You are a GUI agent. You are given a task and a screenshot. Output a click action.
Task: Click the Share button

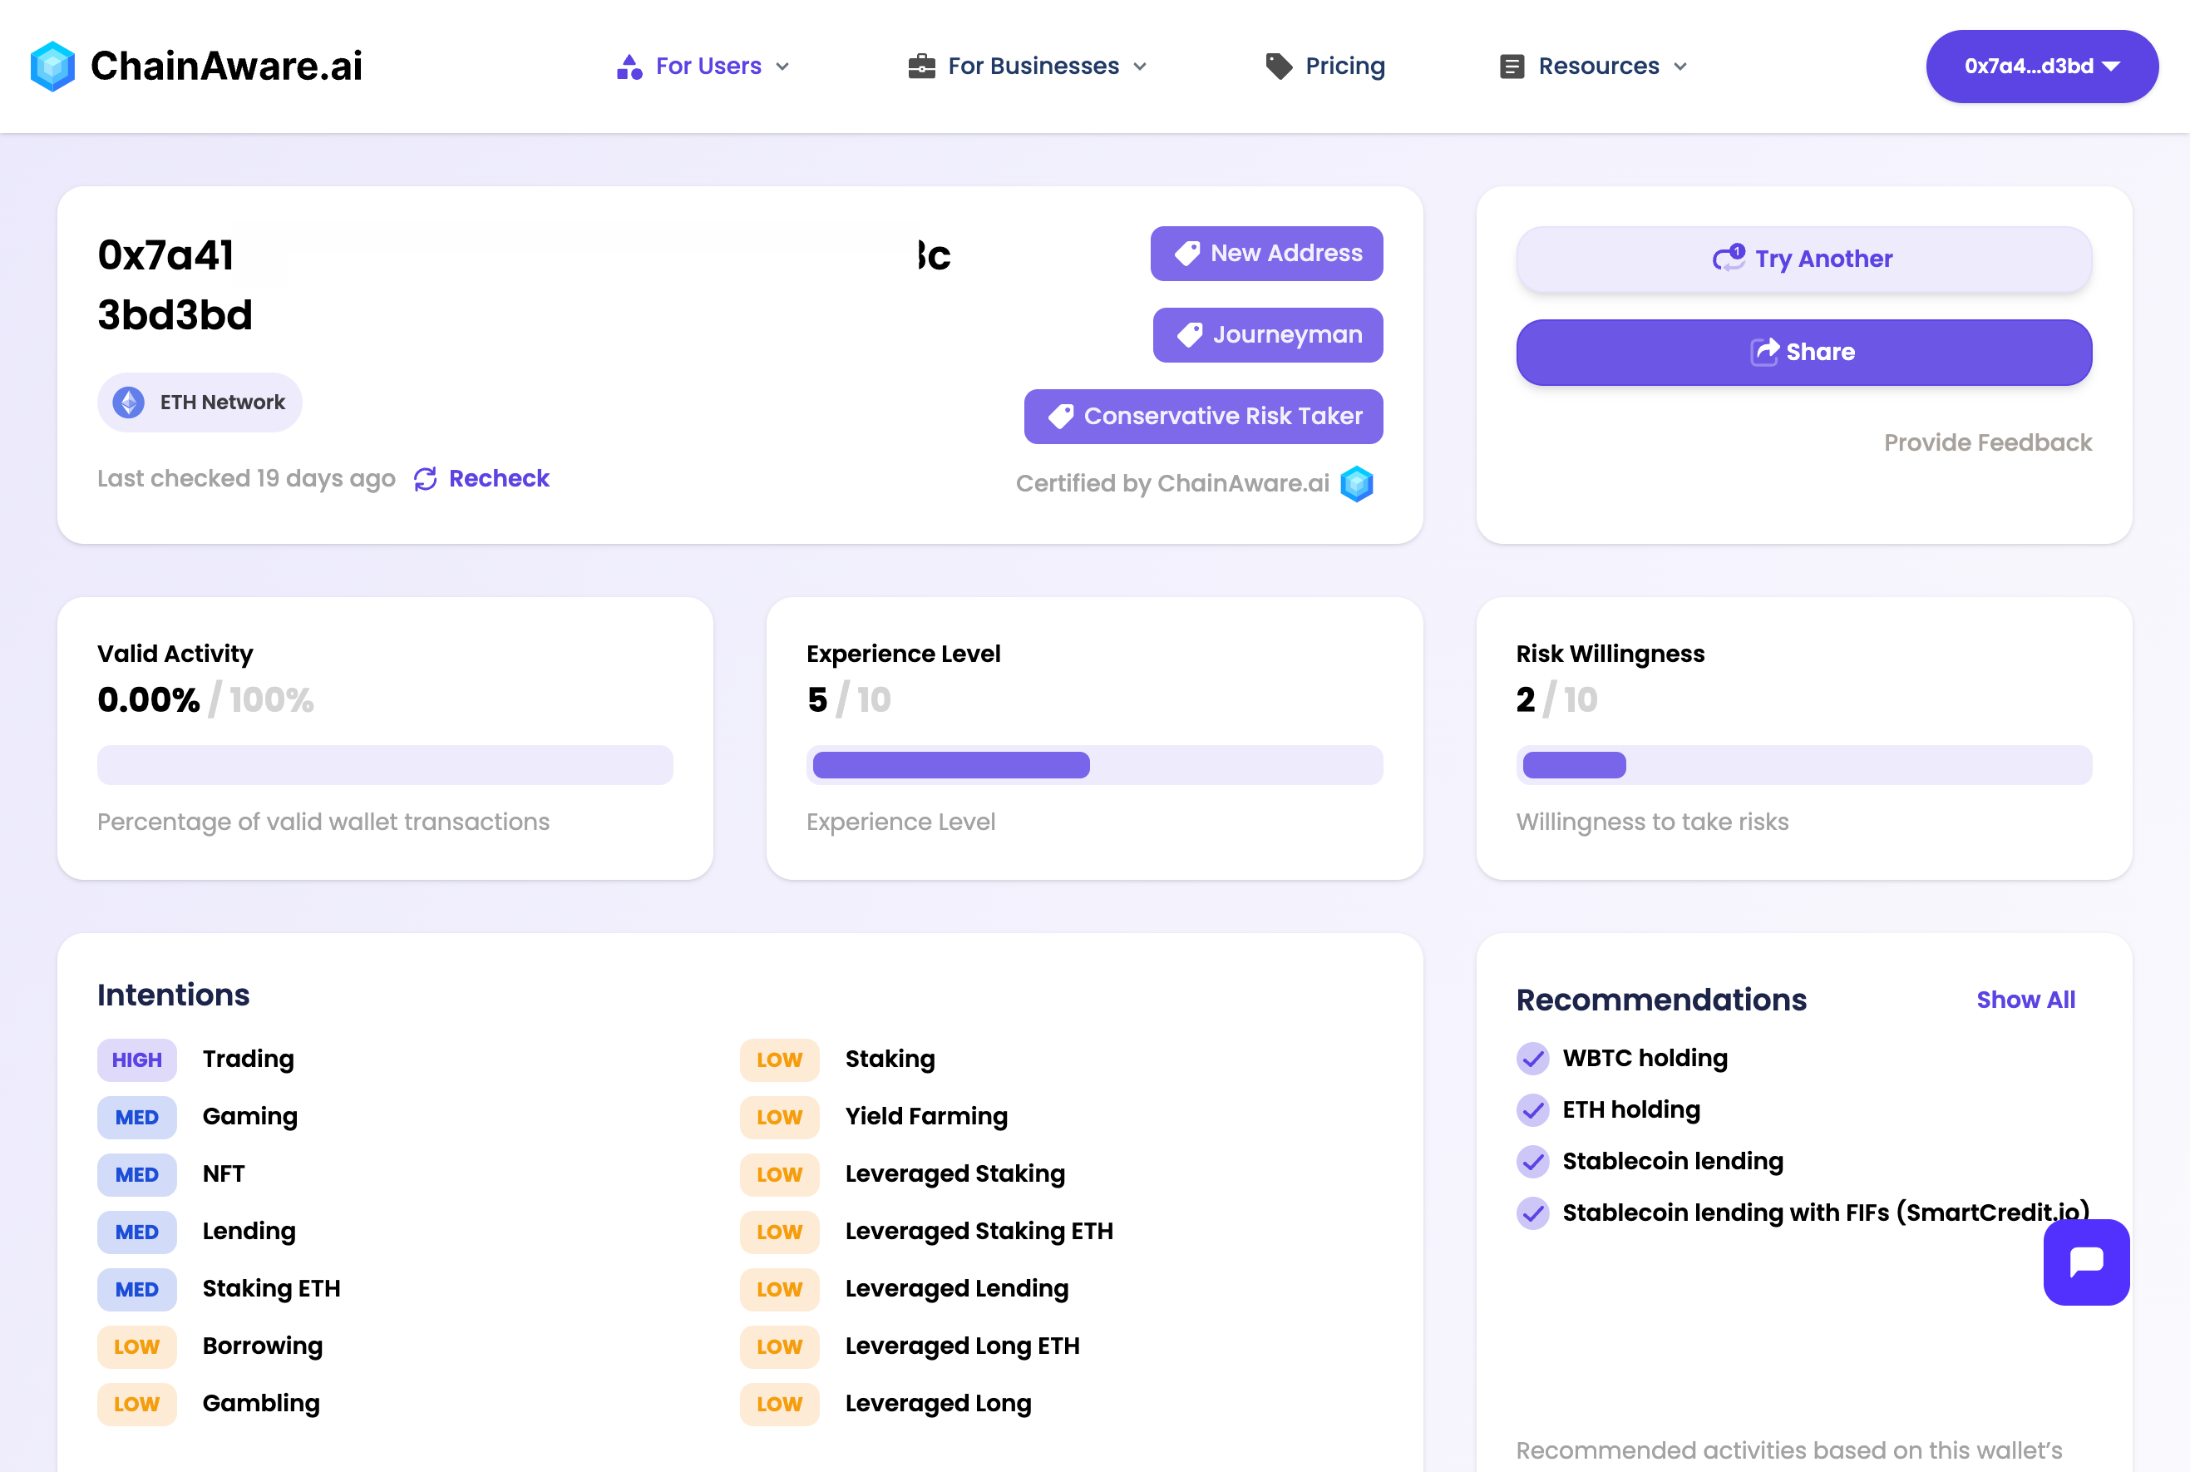pos(1803,352)
